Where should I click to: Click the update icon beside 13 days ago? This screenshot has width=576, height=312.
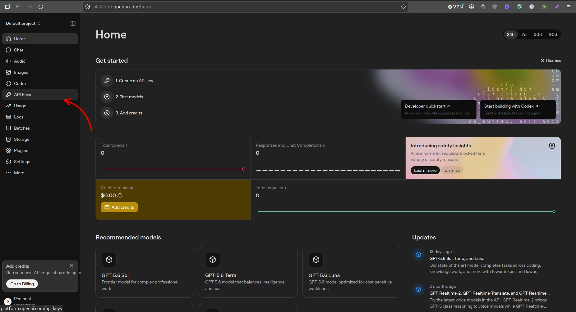(x=418, y=255)
